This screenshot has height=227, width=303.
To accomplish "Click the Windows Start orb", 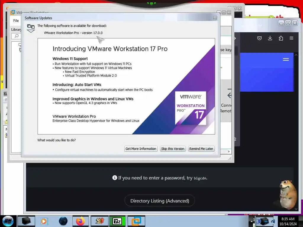I will tap(8, 221).
